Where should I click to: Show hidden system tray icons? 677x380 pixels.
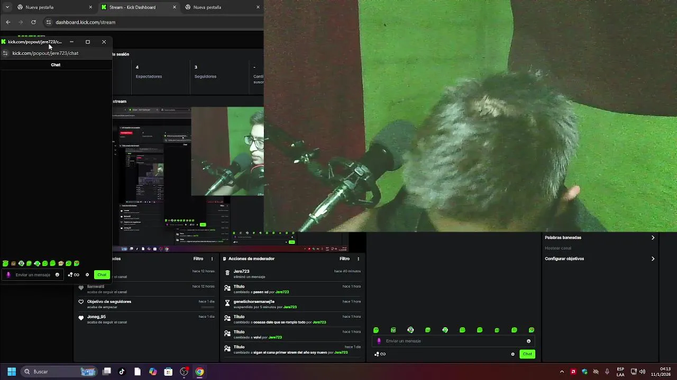tap(562, 372)
